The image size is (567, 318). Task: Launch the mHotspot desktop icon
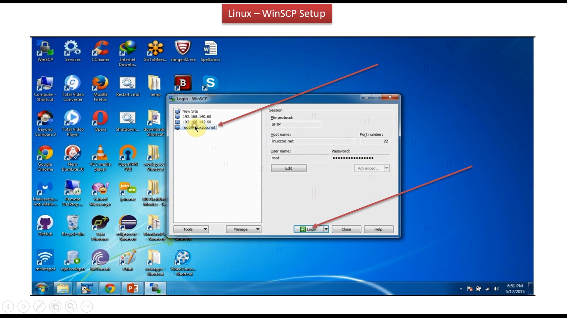pos(45,260)
